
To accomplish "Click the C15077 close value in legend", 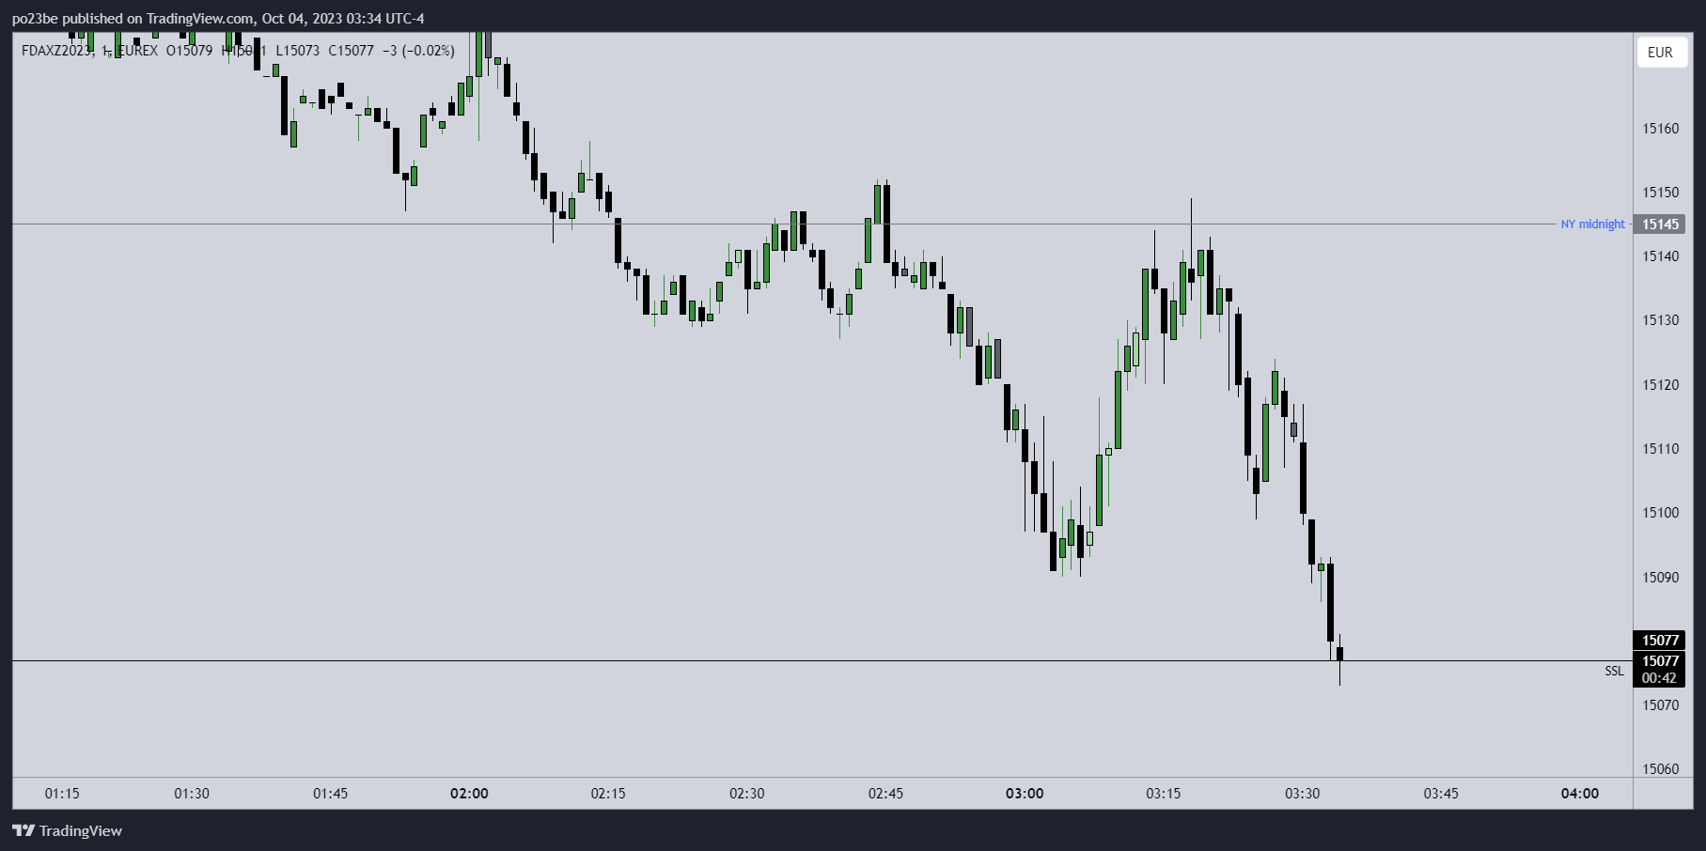I will point(351,51).
